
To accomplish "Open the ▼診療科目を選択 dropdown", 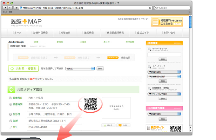I will [x=164, y=77].
